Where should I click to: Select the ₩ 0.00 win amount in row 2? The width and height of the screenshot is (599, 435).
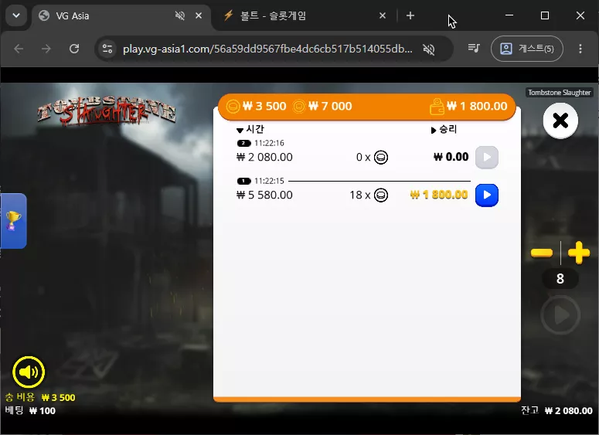[x=451, y=157]
